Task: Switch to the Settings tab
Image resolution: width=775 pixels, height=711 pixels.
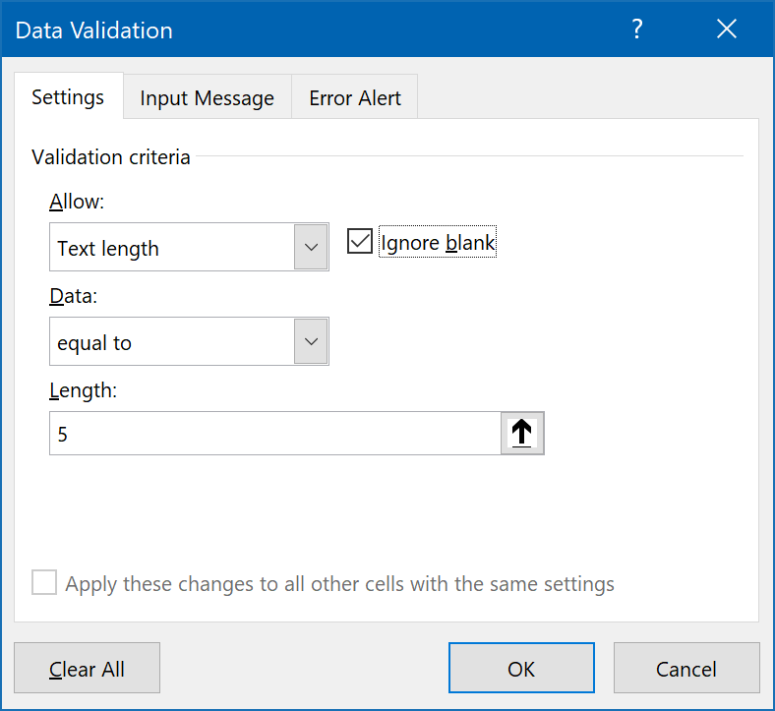Action: click(68, 96)
